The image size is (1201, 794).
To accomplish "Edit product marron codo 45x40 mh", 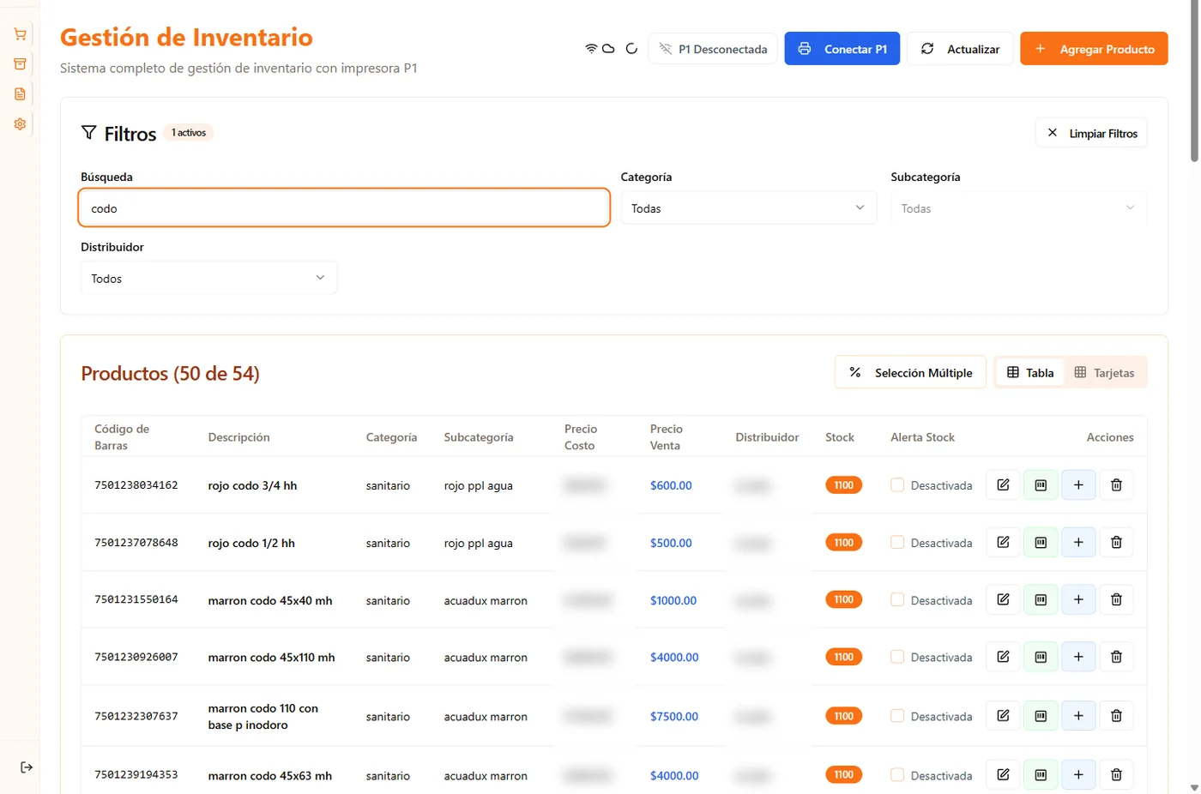I will click(1003, 600).
